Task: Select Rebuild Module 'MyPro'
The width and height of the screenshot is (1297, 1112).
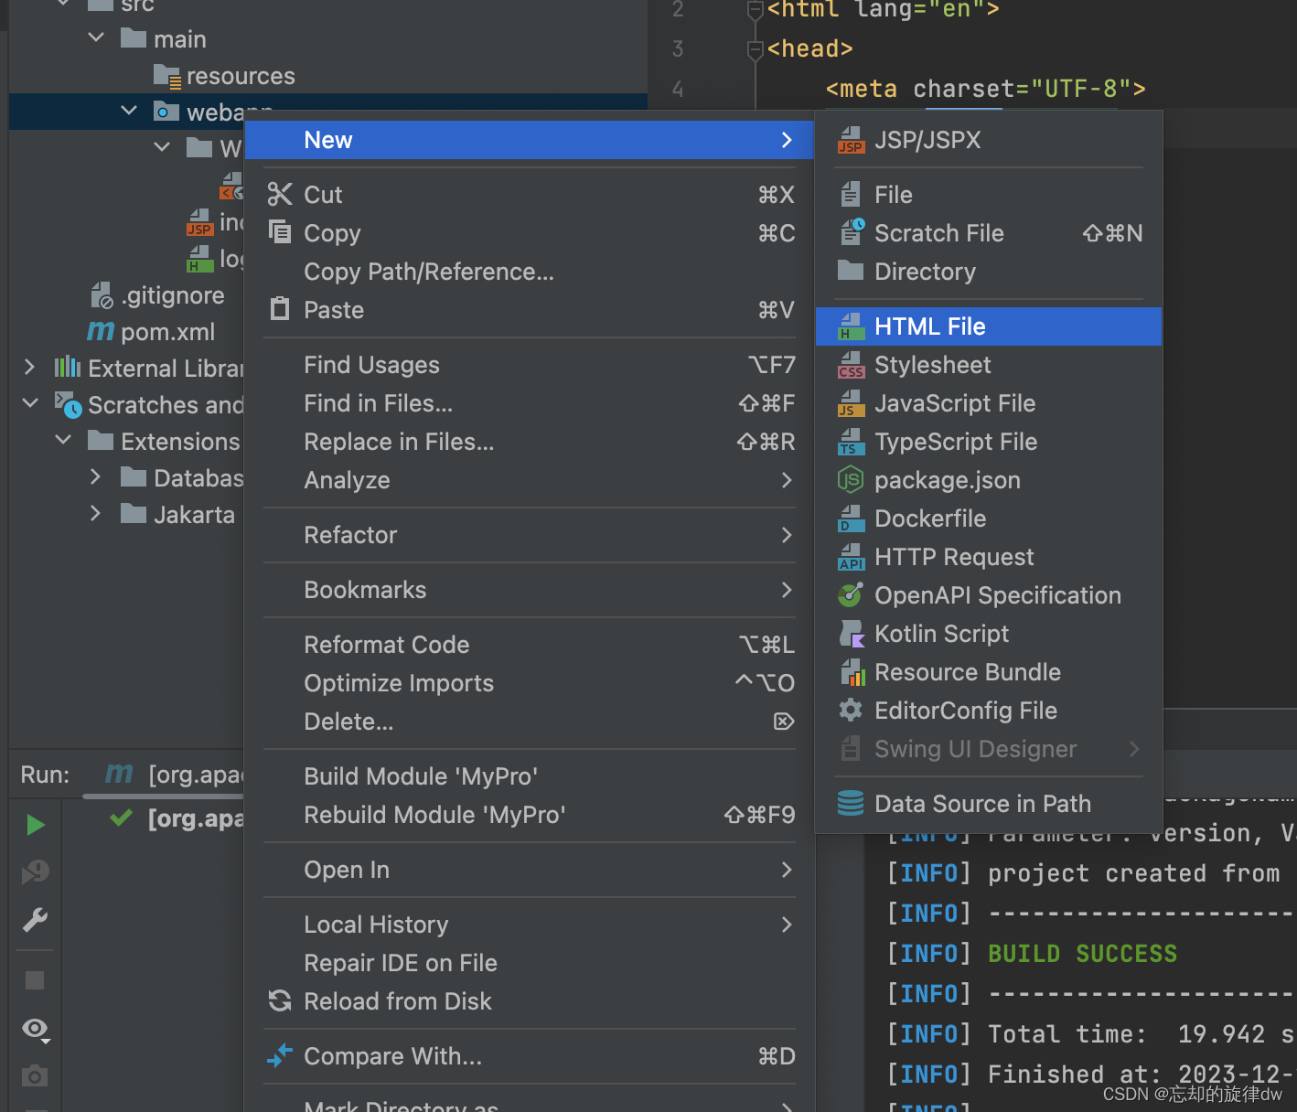Action: 529,815
